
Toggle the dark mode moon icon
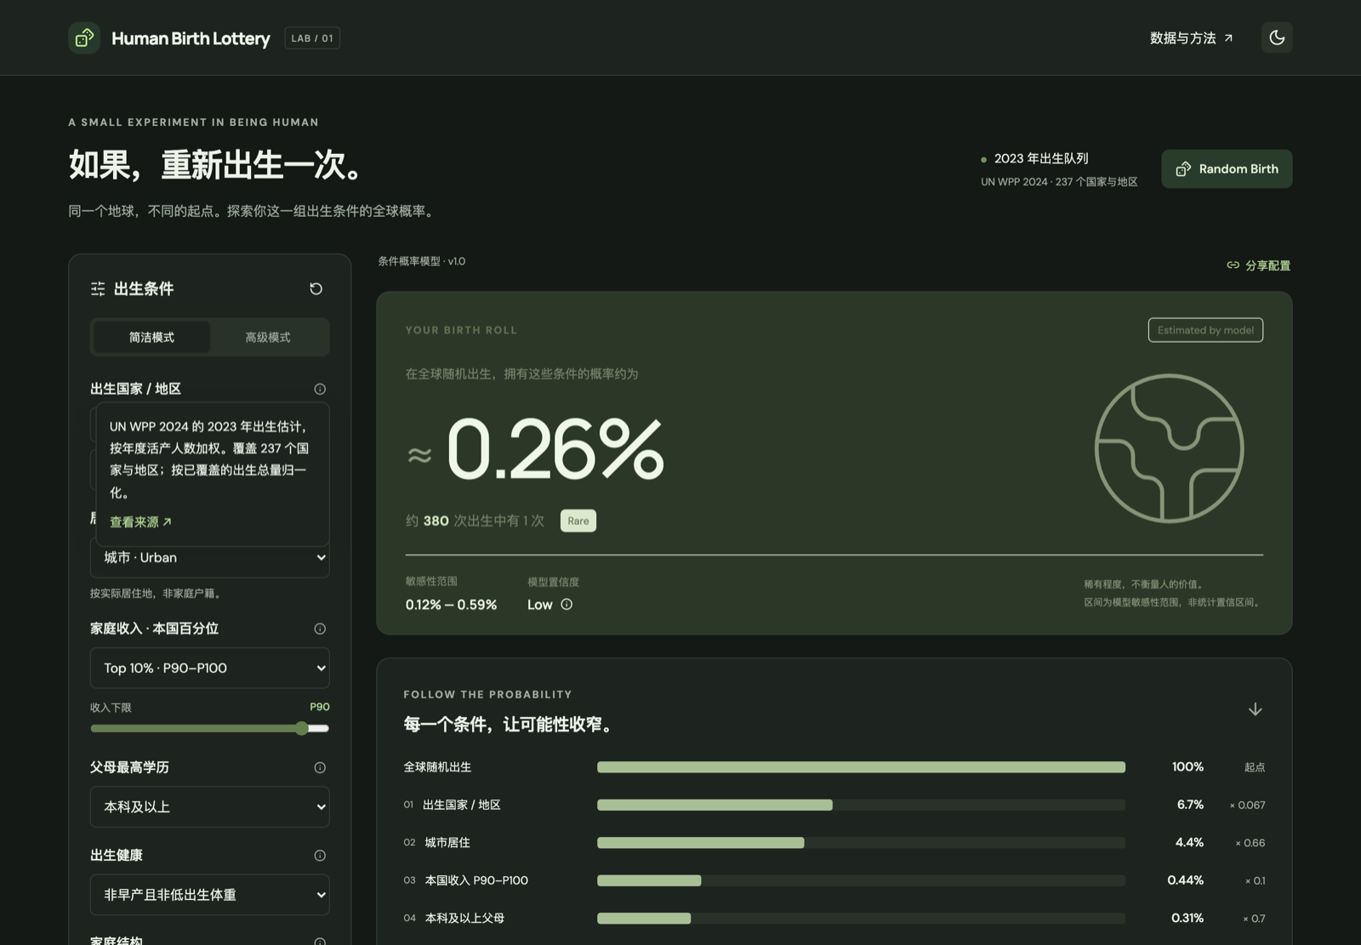coord(1277,37)
